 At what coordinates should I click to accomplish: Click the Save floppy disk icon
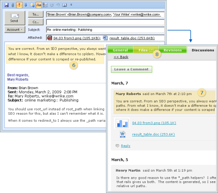click(7, 5)
